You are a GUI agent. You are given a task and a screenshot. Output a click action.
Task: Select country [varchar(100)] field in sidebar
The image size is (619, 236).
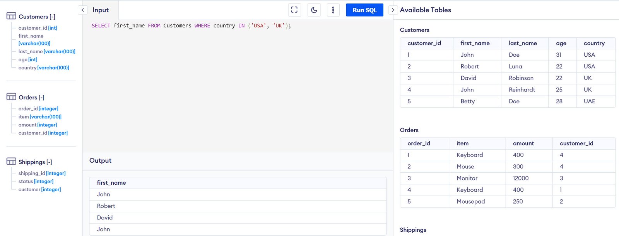[x=44, y=67]
